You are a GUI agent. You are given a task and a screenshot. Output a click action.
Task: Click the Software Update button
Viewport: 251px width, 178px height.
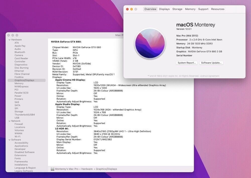(x=211, y=63)
